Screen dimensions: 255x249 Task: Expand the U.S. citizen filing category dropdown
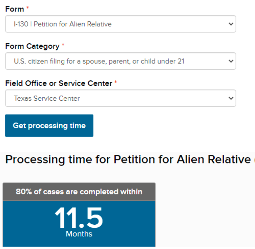[x=121, y=61]
